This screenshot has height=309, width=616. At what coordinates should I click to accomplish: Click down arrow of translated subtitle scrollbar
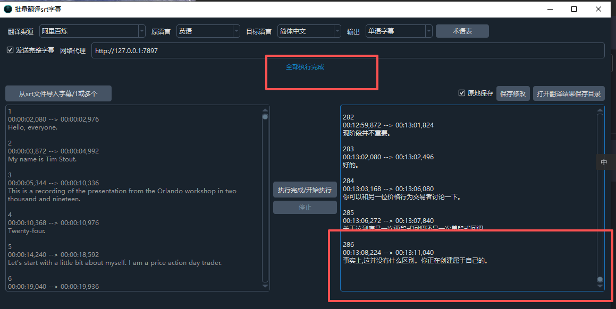point(600,287)
